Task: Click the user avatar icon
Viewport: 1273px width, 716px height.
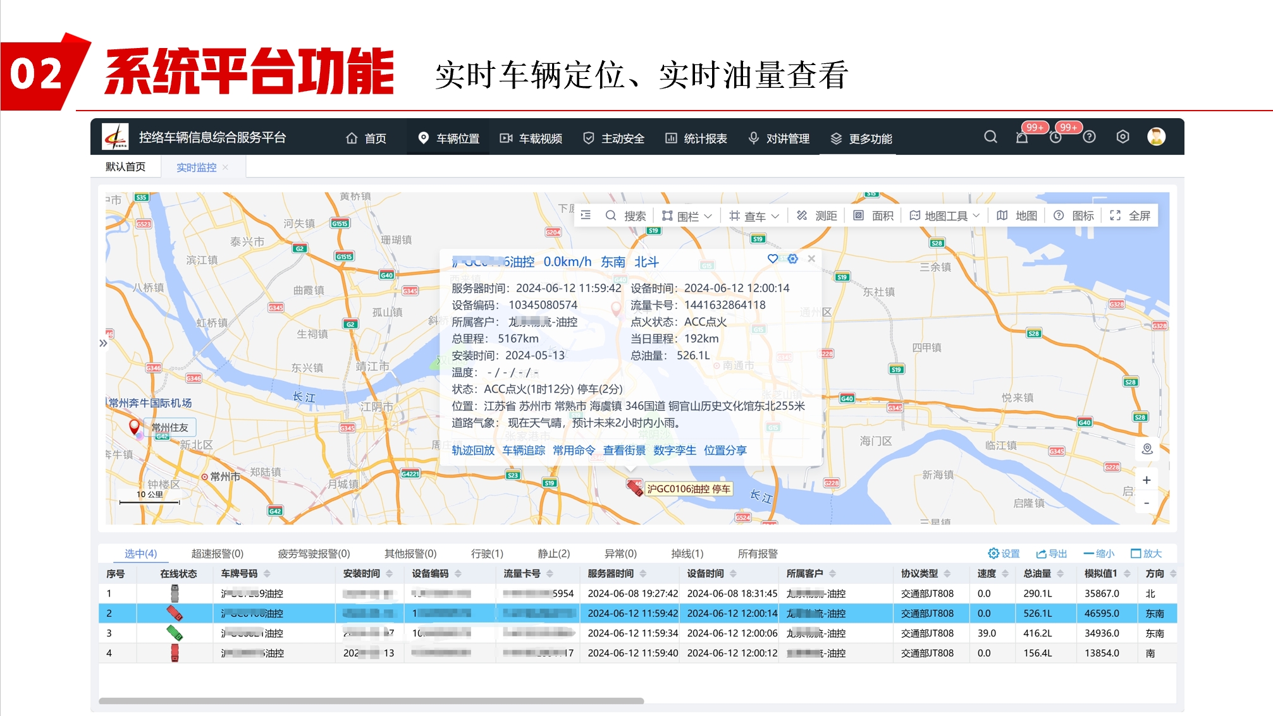Action: [1156, 137]
